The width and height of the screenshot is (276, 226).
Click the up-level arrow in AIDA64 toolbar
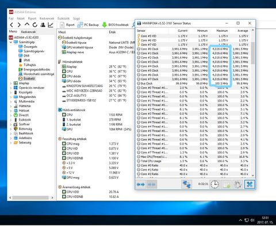27,25
